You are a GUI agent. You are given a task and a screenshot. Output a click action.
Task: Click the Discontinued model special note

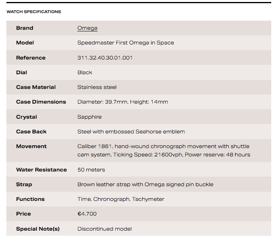104,229
